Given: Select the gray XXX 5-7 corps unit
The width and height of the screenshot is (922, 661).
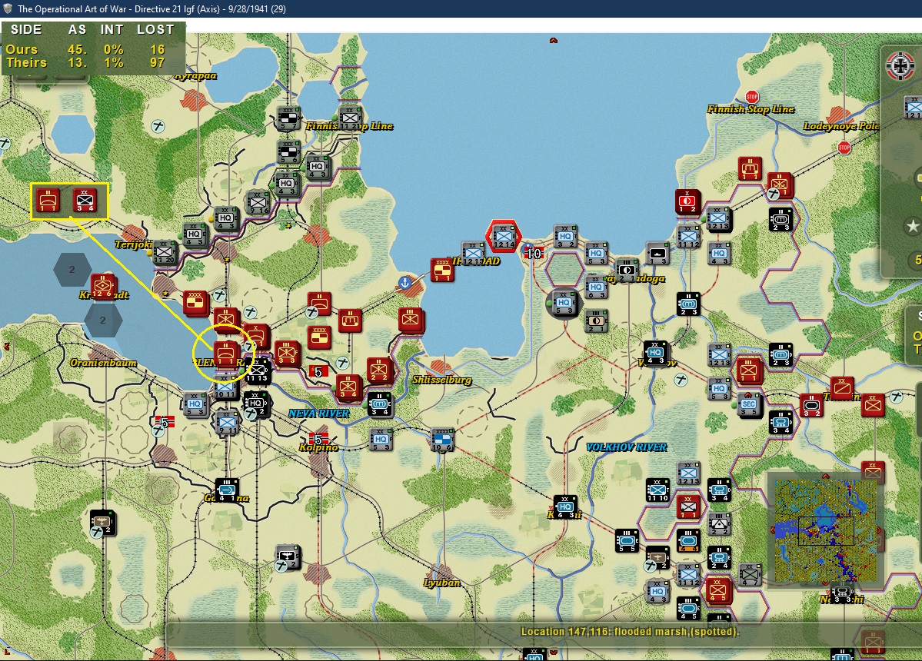Looking at the screenshot, I should [288, 118].
